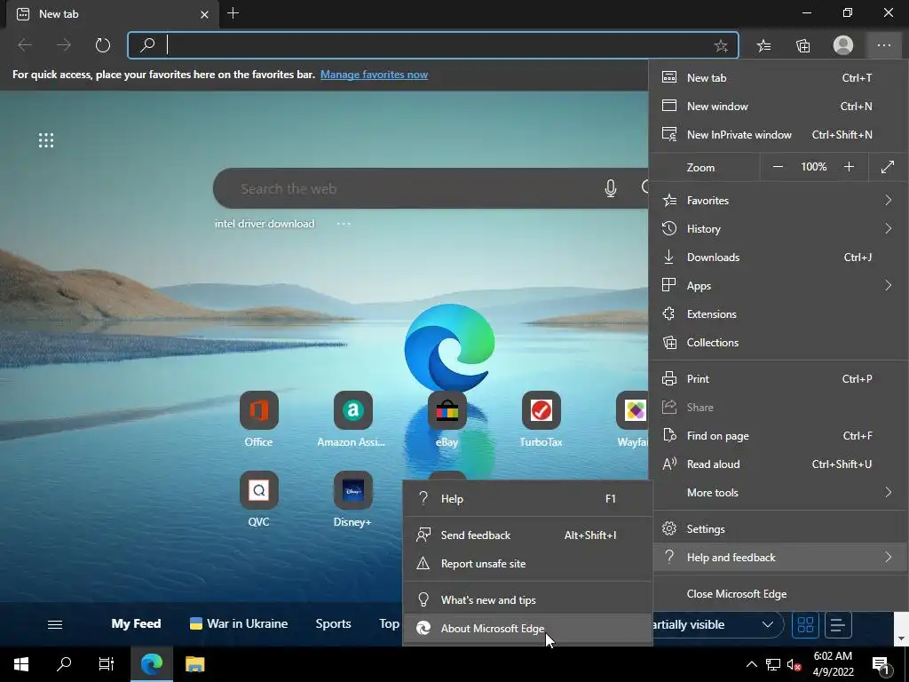Open Settings from the menu
The height and width of the screenshot is (682, 909).
pyautogui.click(x=779, y=529)
